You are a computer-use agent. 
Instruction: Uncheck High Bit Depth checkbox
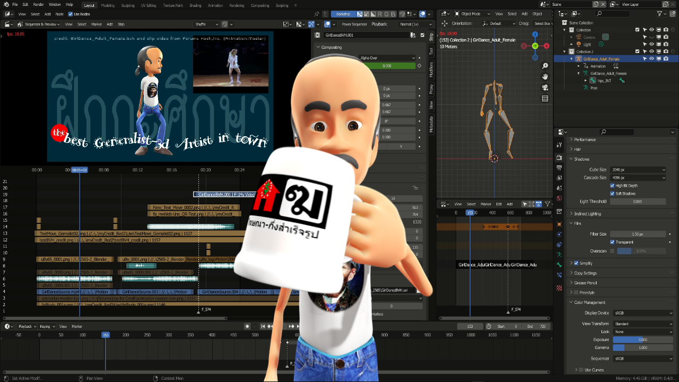(612, 186)
